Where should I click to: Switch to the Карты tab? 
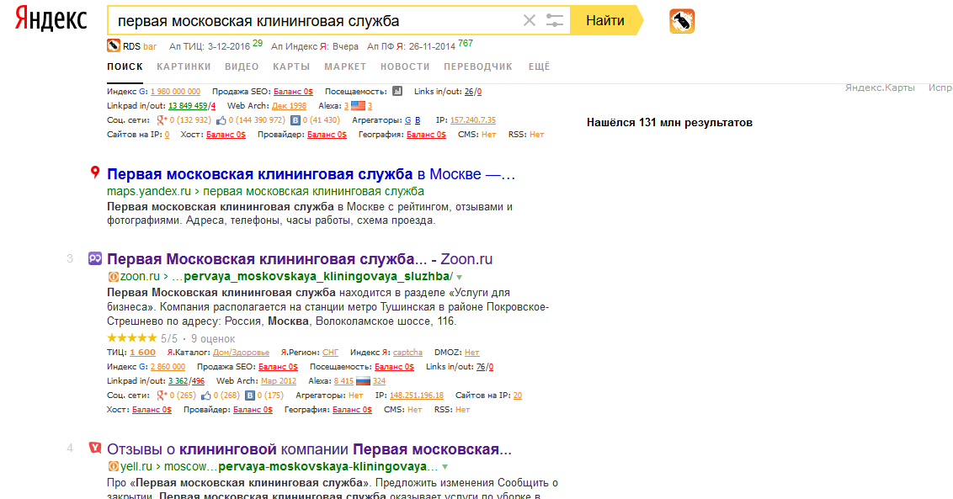tap(291, 66)
